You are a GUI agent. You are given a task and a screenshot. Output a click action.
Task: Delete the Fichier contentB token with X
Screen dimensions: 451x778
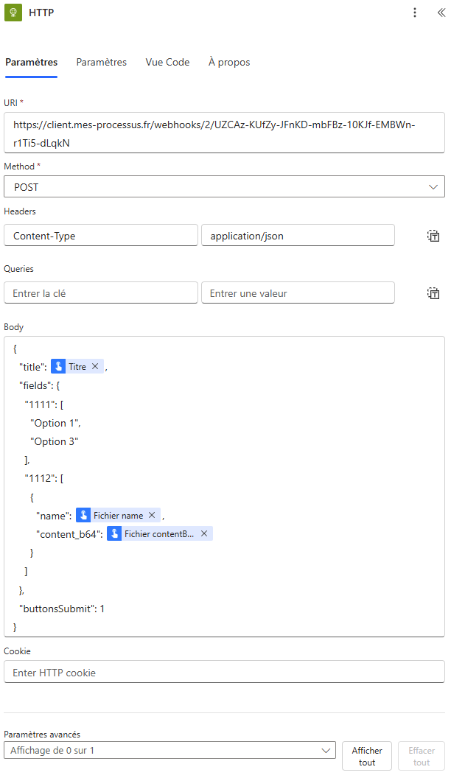coord(204,534)
